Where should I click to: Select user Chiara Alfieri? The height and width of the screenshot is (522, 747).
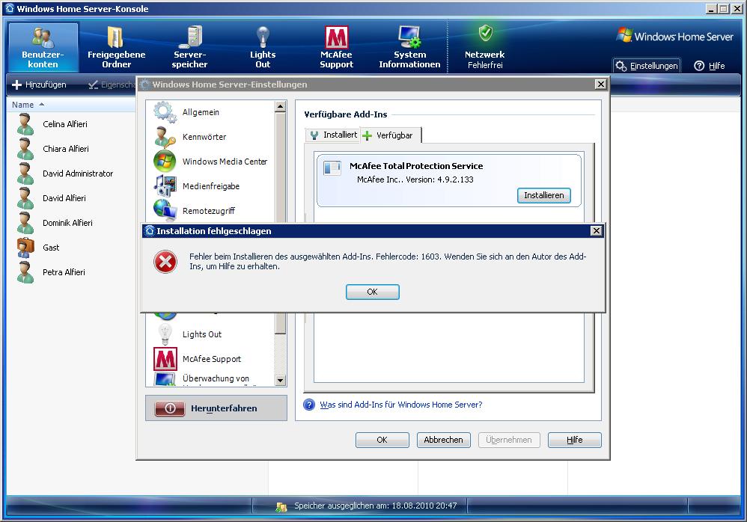(66, 149)
